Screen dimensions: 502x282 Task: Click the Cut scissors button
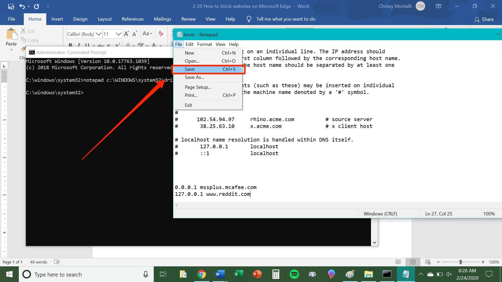pos(28,31)
